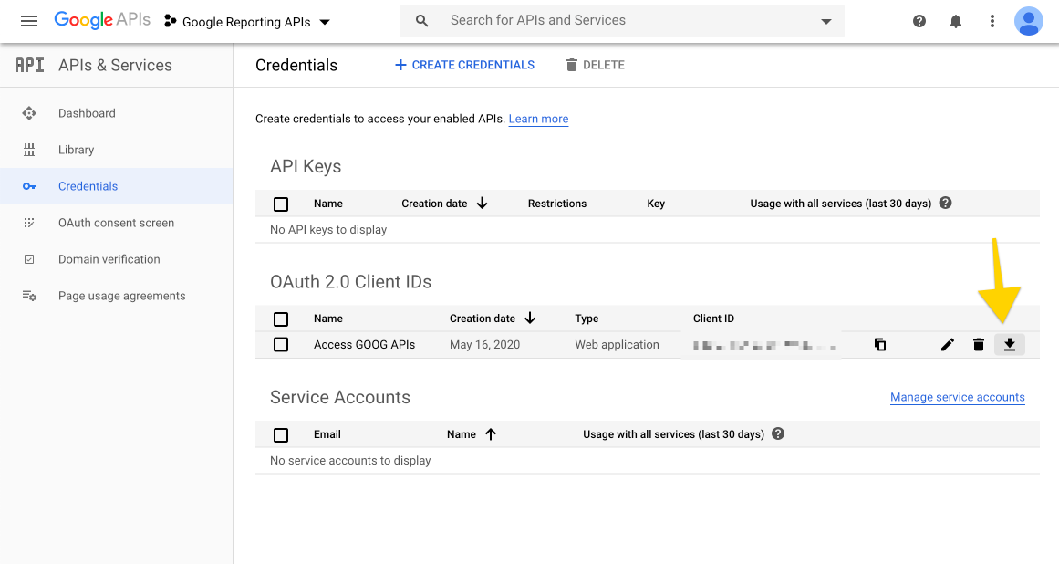Open the hamburger navigation menu
The width and height of the screenshot is (1059, 564).
29,21
